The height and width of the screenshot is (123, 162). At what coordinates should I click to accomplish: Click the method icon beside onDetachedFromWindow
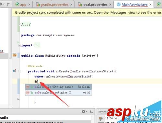28,93
